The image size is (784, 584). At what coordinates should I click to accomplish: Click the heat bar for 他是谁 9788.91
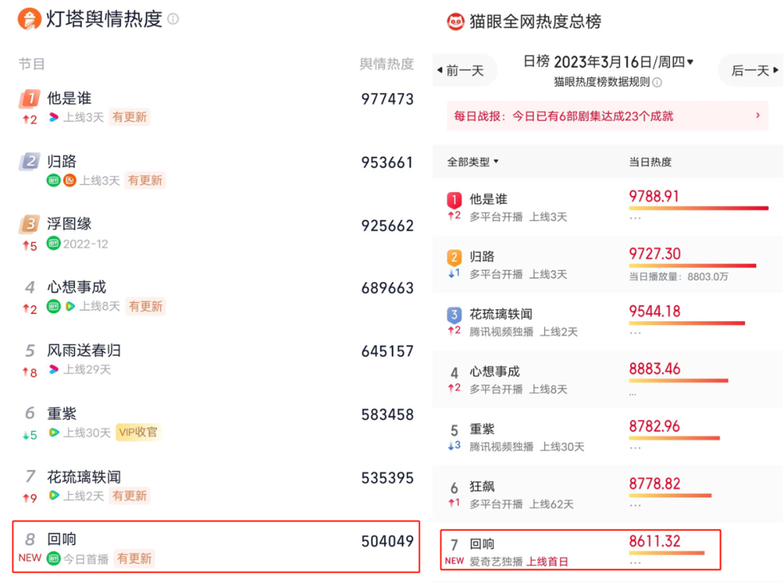[698, 208]
